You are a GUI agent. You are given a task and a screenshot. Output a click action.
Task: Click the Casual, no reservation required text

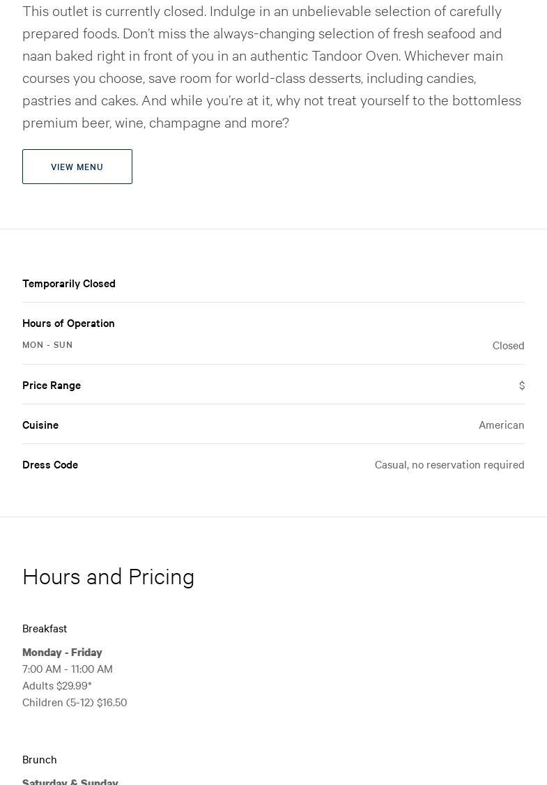(449, 464)
